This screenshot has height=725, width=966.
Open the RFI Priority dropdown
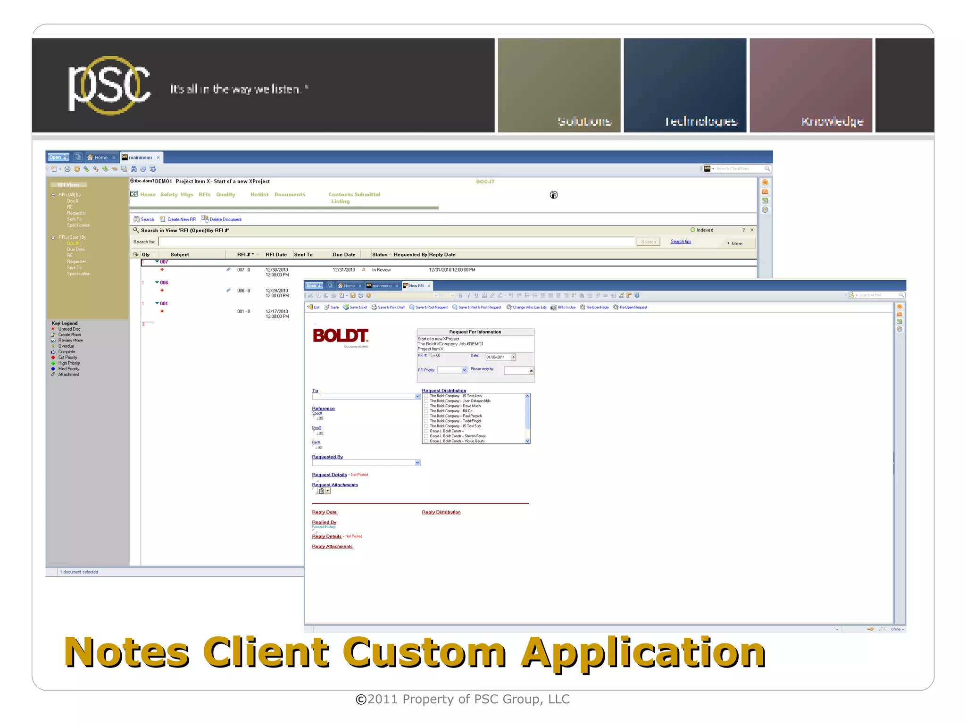[x=464, y=370]
